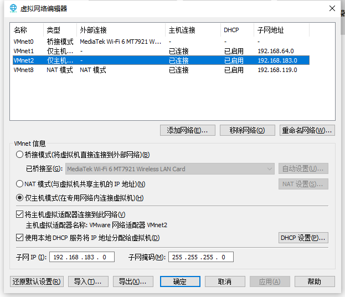Click 子网地址 column header
The width and height of the screenshot is (345, 297).
(x=282, y=30)
